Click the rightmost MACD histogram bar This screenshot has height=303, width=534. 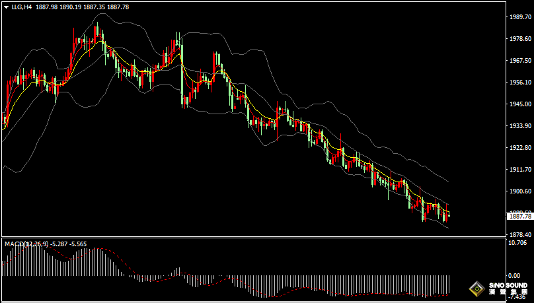[449, 285]
